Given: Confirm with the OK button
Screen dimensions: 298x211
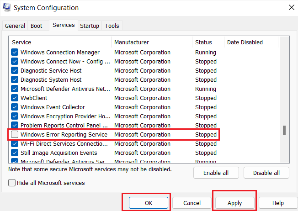Looking at the screenshot, I should 149,203.
